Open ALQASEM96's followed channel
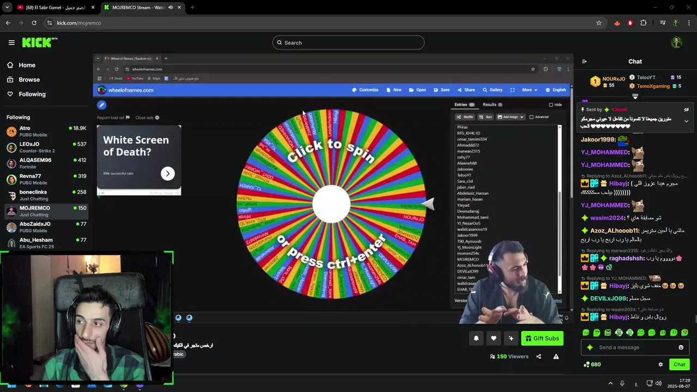The height and width of the screenshot is (392, 697). coord(46,163)
